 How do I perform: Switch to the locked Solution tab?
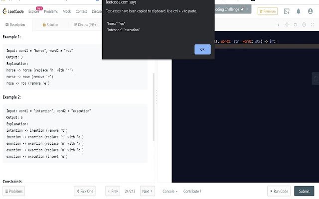pos(50,25)
